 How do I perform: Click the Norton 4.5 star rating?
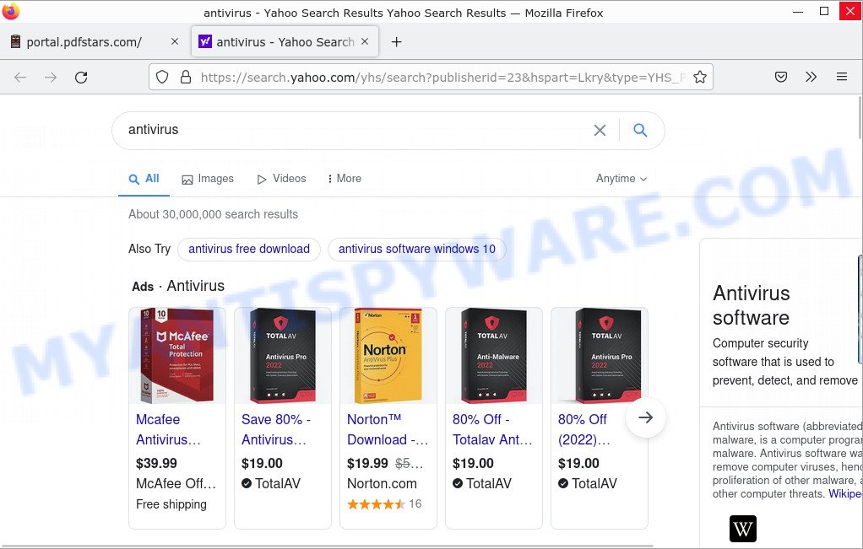376,504
